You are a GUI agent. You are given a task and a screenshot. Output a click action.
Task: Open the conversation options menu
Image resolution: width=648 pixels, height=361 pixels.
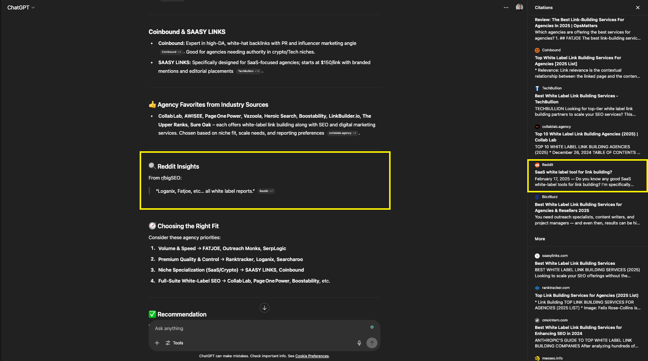click(x=506, y=7)
